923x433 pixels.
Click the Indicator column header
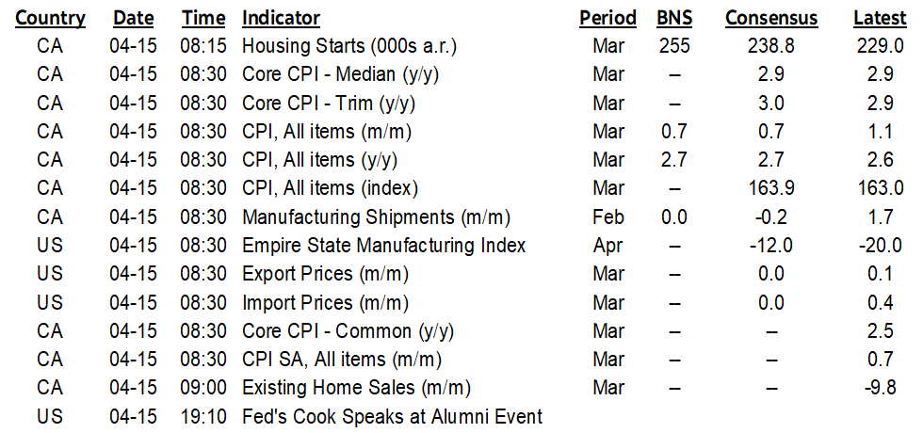click(x=281, y=18)
